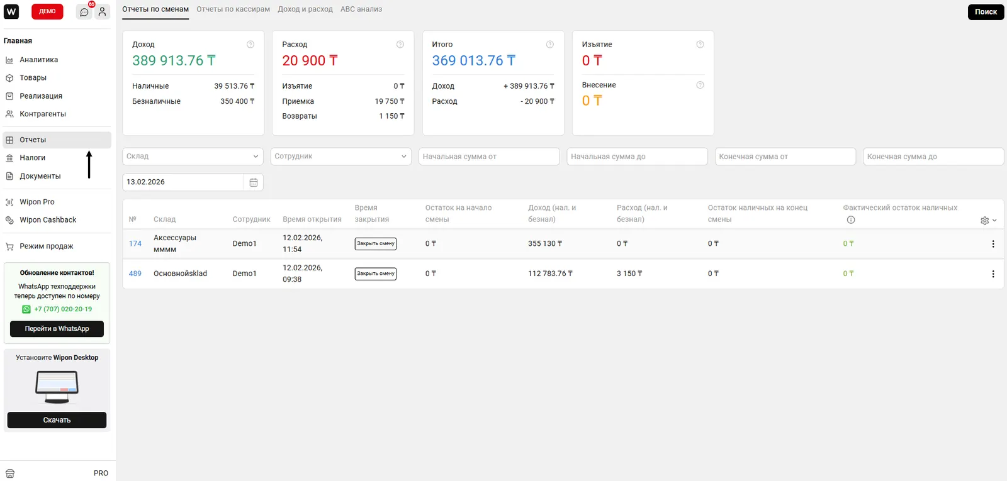Open the ABC анализ tab
Image resolution: width=1007 pixels, height=481 pixels.
[361, 9]
